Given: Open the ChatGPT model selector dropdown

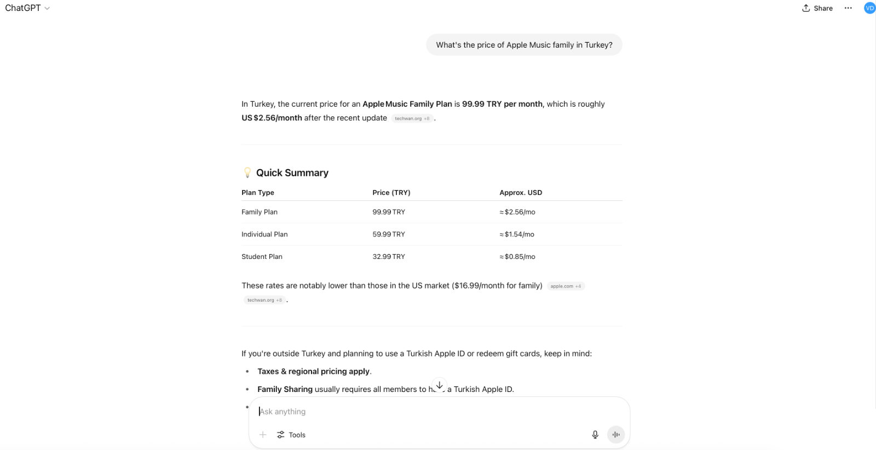Looking at the screenshot, I should click(27, 8).
